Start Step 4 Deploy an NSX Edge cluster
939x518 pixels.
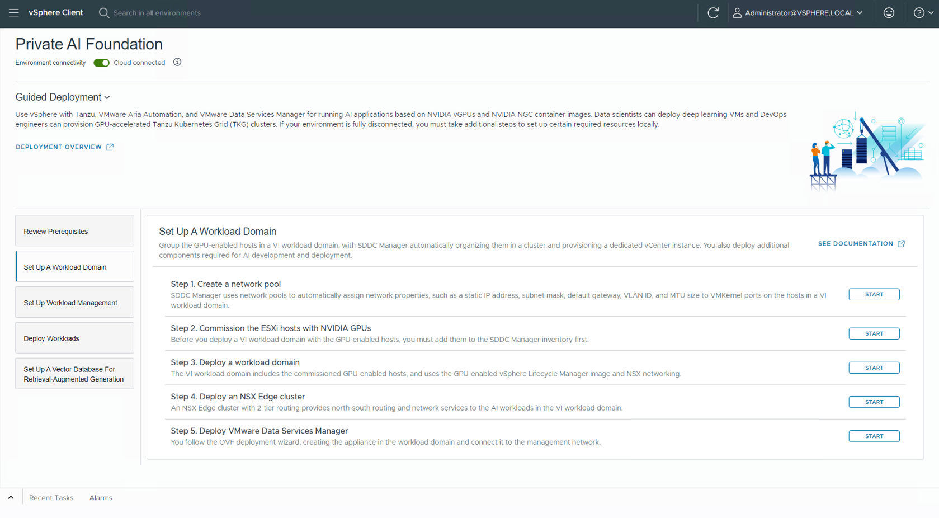coord(874,402)
